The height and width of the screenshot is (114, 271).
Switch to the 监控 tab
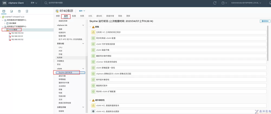click(66, 16)
